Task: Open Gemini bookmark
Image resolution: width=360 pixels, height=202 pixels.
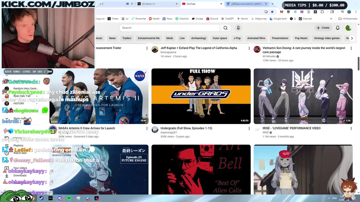Action: (x=242, y=19)
